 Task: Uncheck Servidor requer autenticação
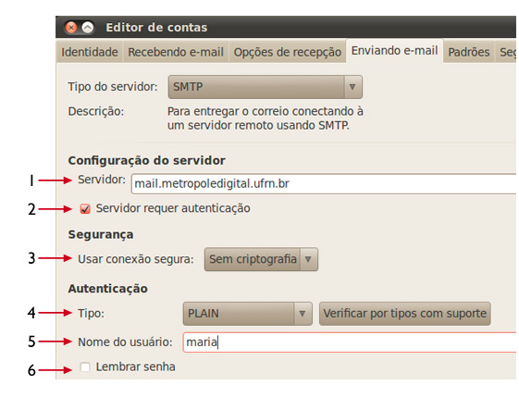tap(85, 208)
